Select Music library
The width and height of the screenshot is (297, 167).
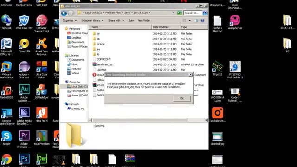(x=75, y=64)
